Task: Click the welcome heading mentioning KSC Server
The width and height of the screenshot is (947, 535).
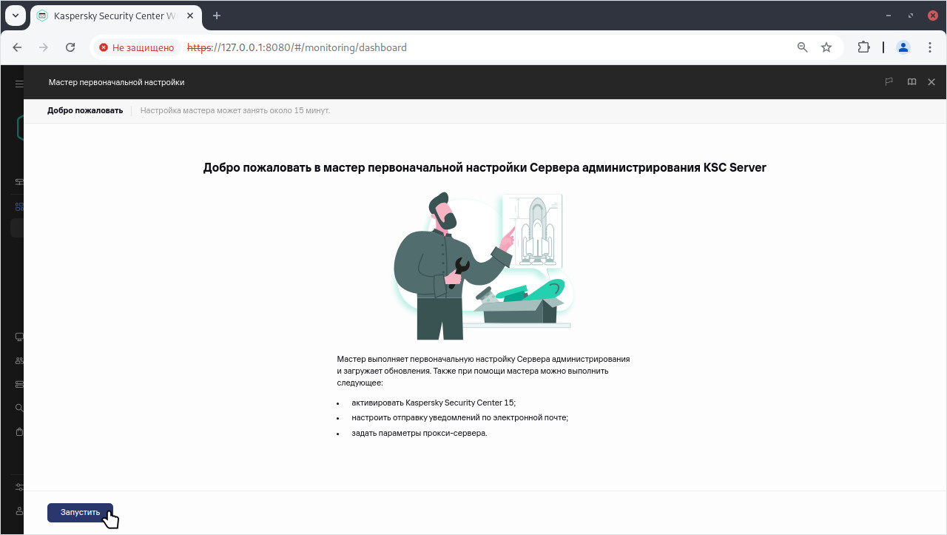Action: (x=485, y=167)
